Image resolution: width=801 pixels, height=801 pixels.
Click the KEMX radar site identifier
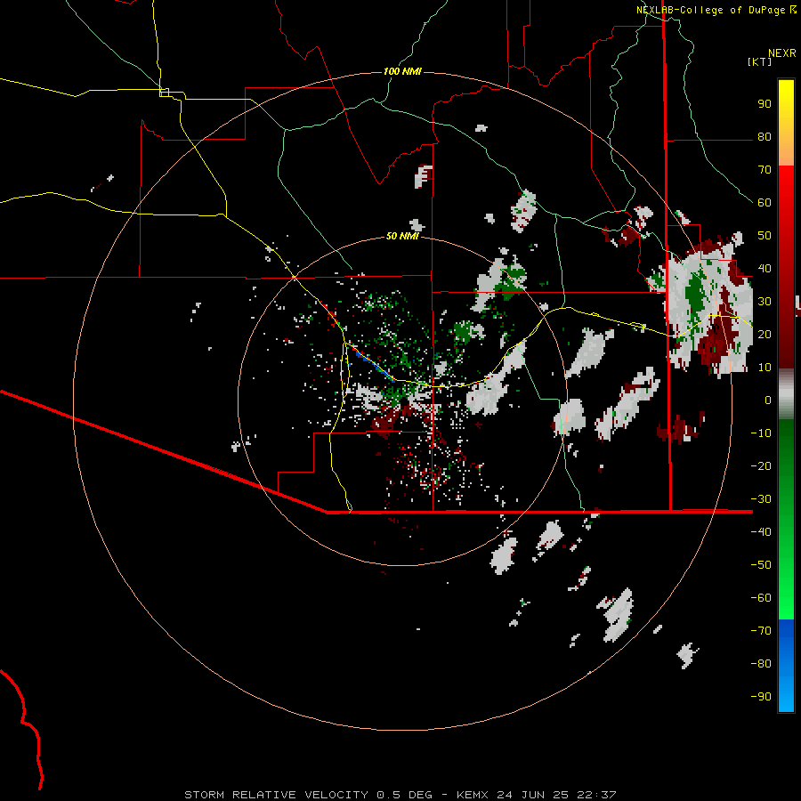click(x=473, y=795)
